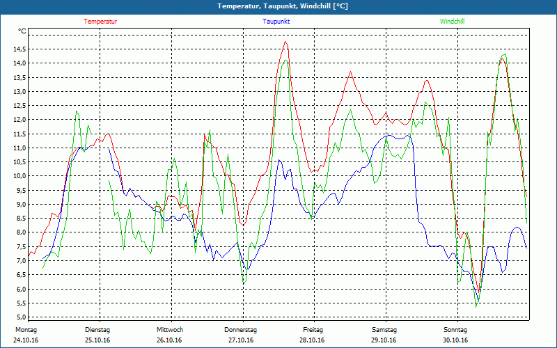557x348 pixels.
Task: Click the 10,5 y-axis value
Action: coord(19,162)
